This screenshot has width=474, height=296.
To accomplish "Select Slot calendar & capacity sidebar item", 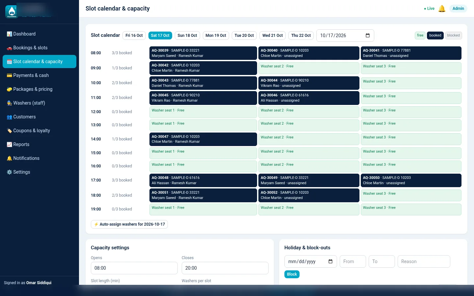I will pyautogui.click(x=39, y=62).
